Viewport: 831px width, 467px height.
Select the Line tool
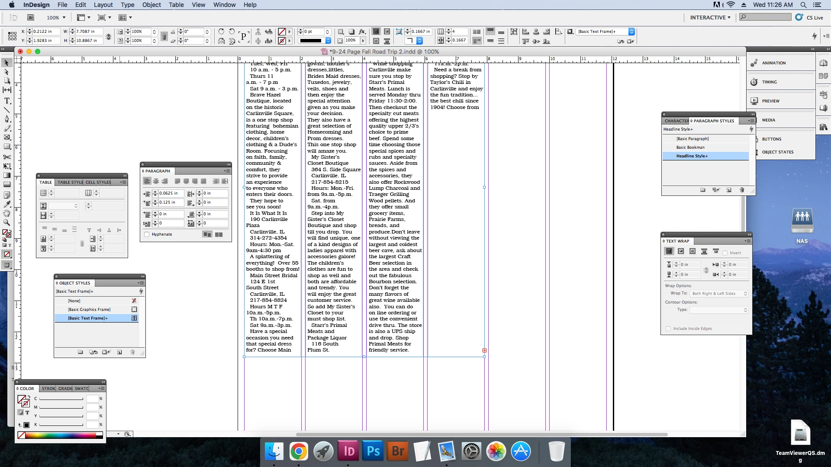tap(7, 110)
